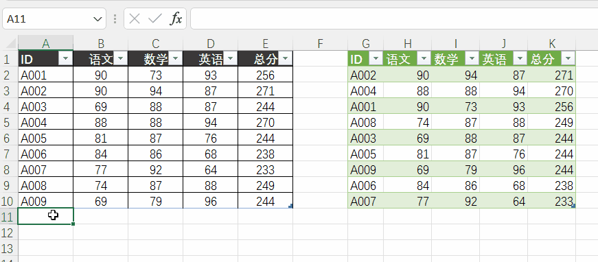The width and height of the screenshot is (598, 262).
Task: Open the Name Box dropdown arrow
Action: [x=97, y=19]
